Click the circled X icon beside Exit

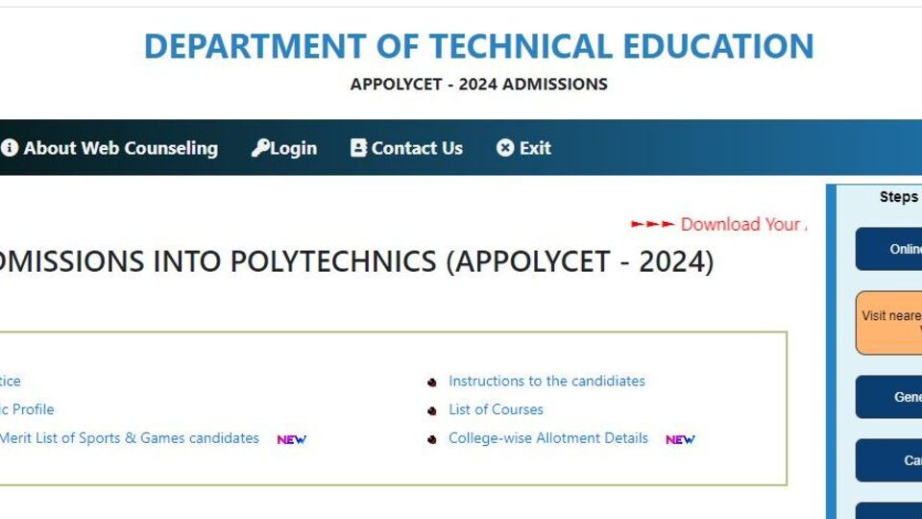click(504, 148)
